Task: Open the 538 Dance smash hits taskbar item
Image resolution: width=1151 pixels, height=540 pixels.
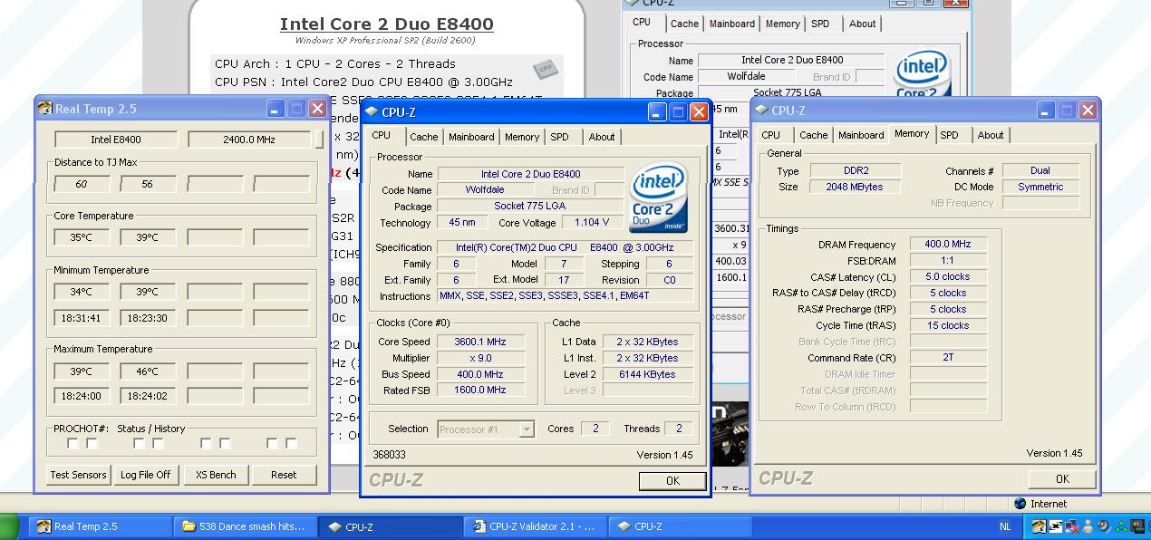Action: pyautogui.click(x=247, y=526)
